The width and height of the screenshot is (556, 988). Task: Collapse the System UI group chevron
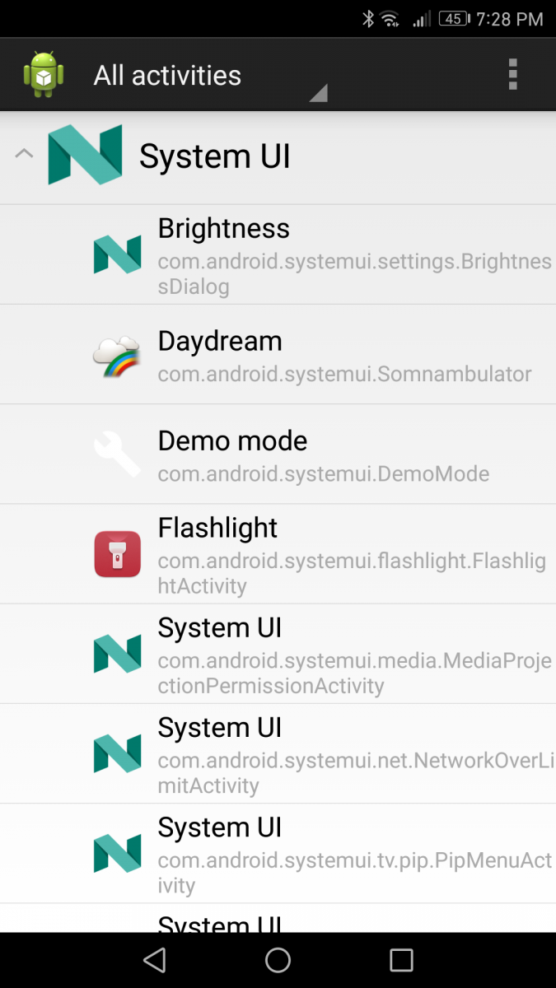click(24, 153)
